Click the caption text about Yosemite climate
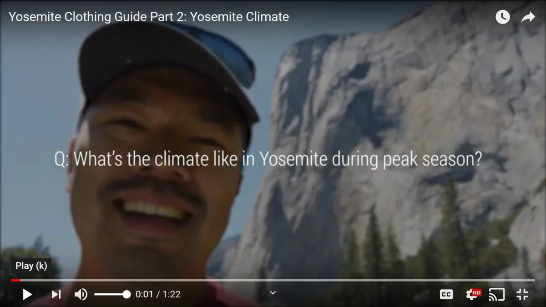 coord(268,160)
